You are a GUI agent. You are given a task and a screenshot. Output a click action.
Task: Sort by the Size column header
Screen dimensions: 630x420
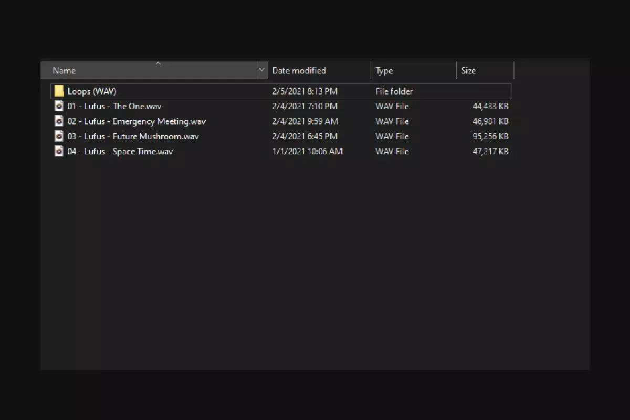coord(485,70)
